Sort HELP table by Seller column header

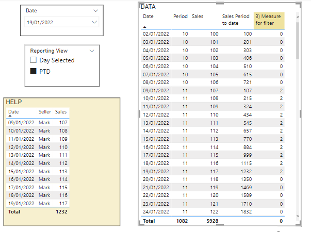tap(45, 112)
